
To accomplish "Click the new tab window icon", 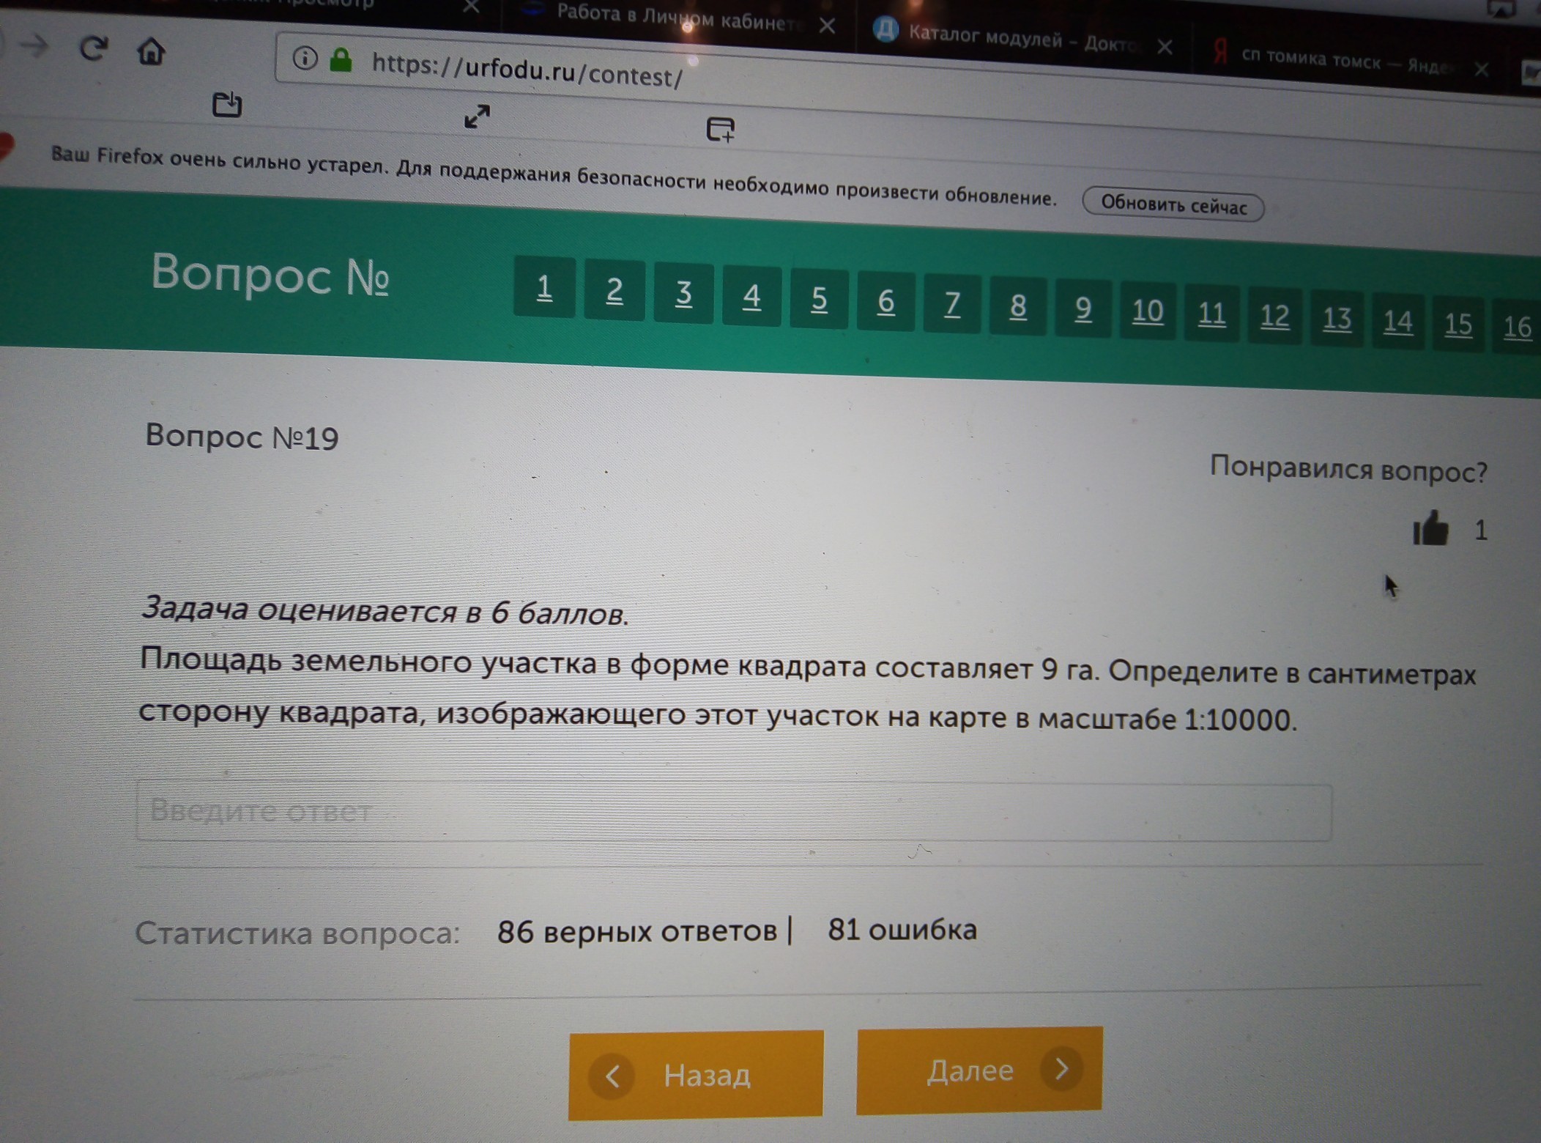I will point(720,130).
